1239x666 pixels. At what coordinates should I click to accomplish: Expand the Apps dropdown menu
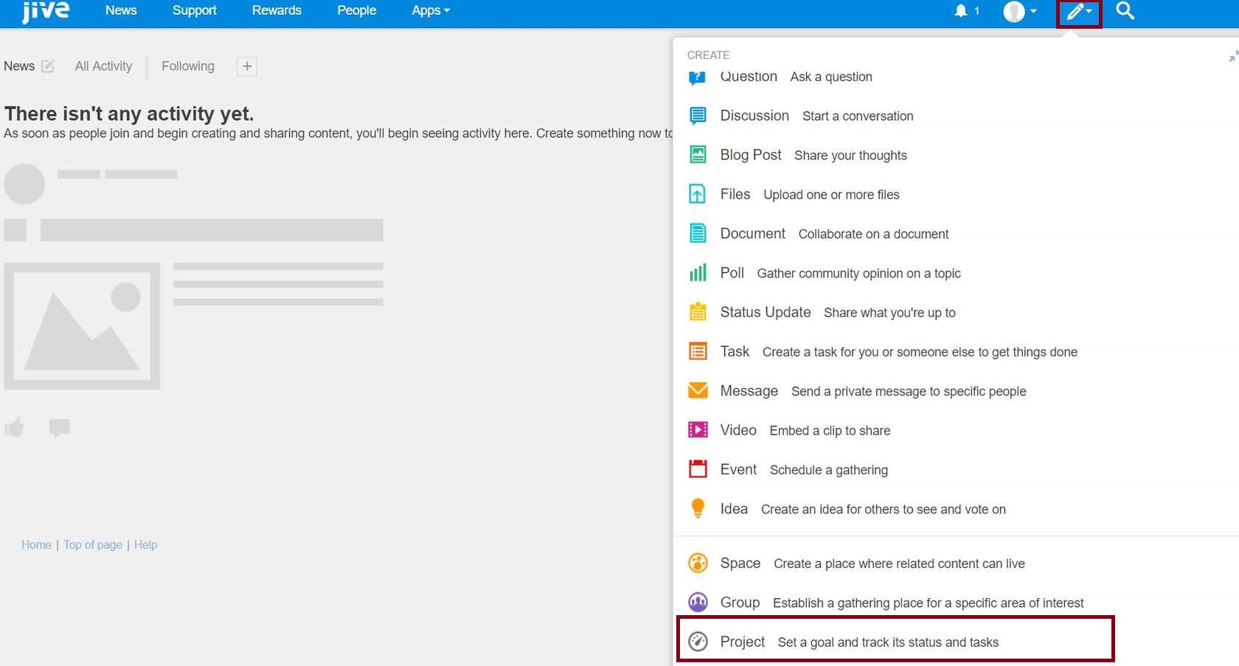(431, 11)
